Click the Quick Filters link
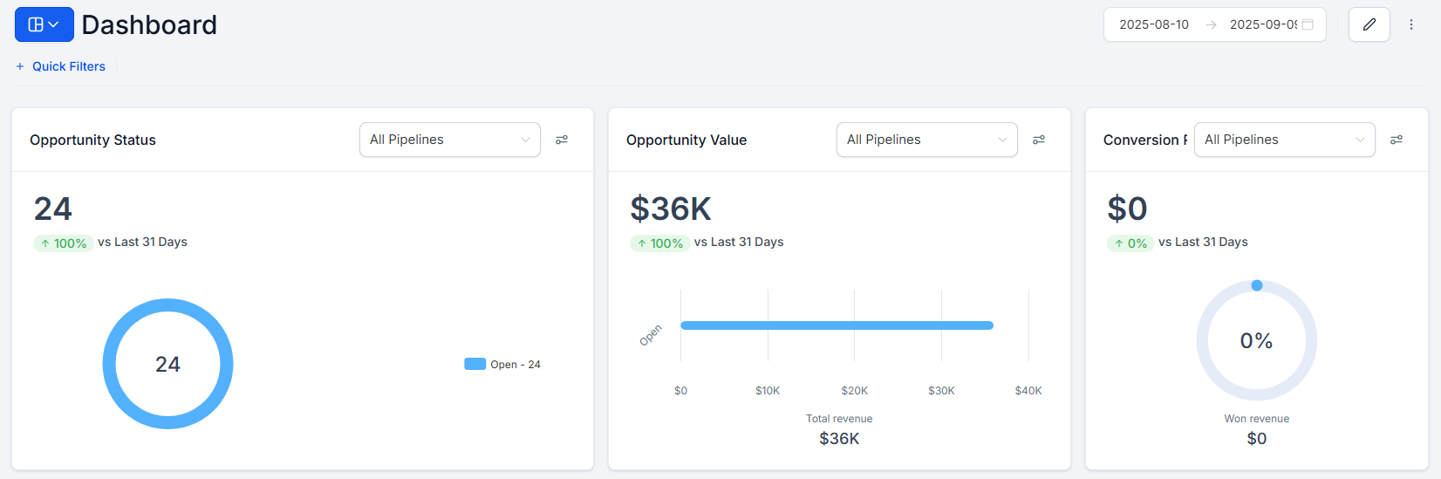The image size is (1441, 479). click(69, 66)
